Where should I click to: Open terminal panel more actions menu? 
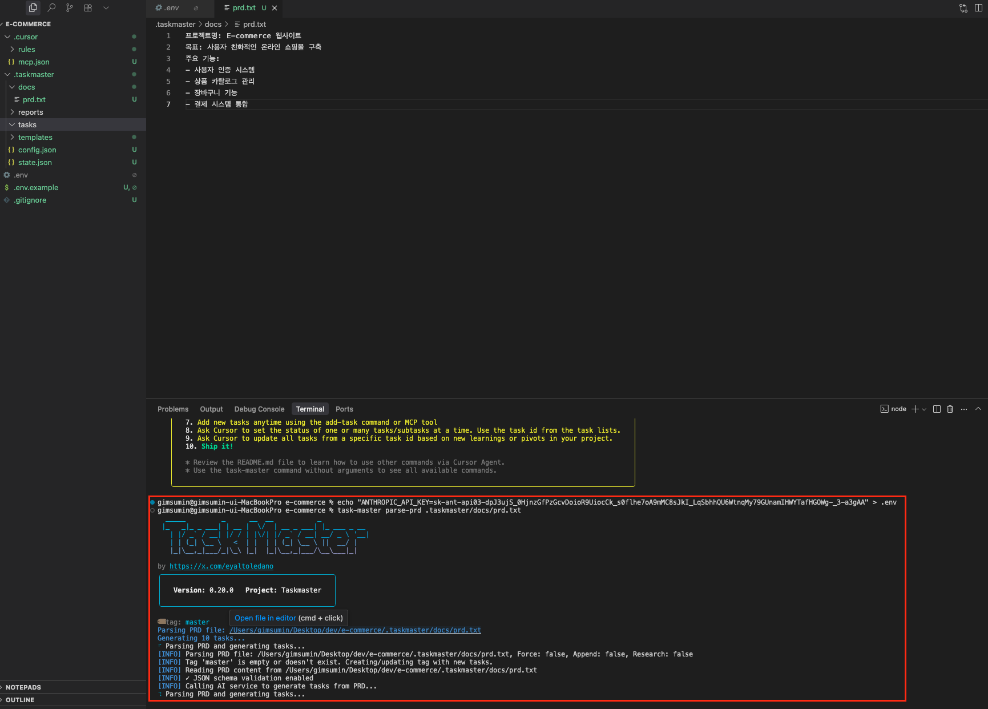pyautogui.click(x=964, y=409)
